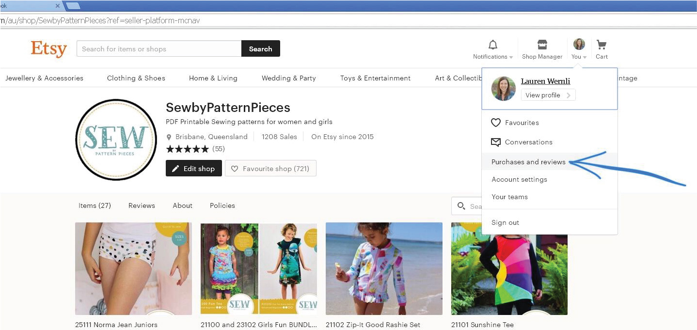The image size is (697, 330).
Task: Click the magnifier in shop search box
Action: [461, 206]
